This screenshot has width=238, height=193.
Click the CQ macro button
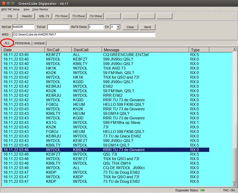click(10, 16)
